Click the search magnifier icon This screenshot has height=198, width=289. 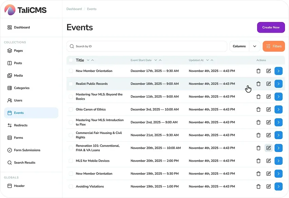72,46
